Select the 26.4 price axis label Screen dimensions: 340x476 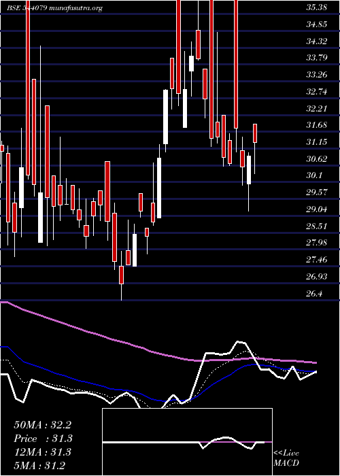314,293
